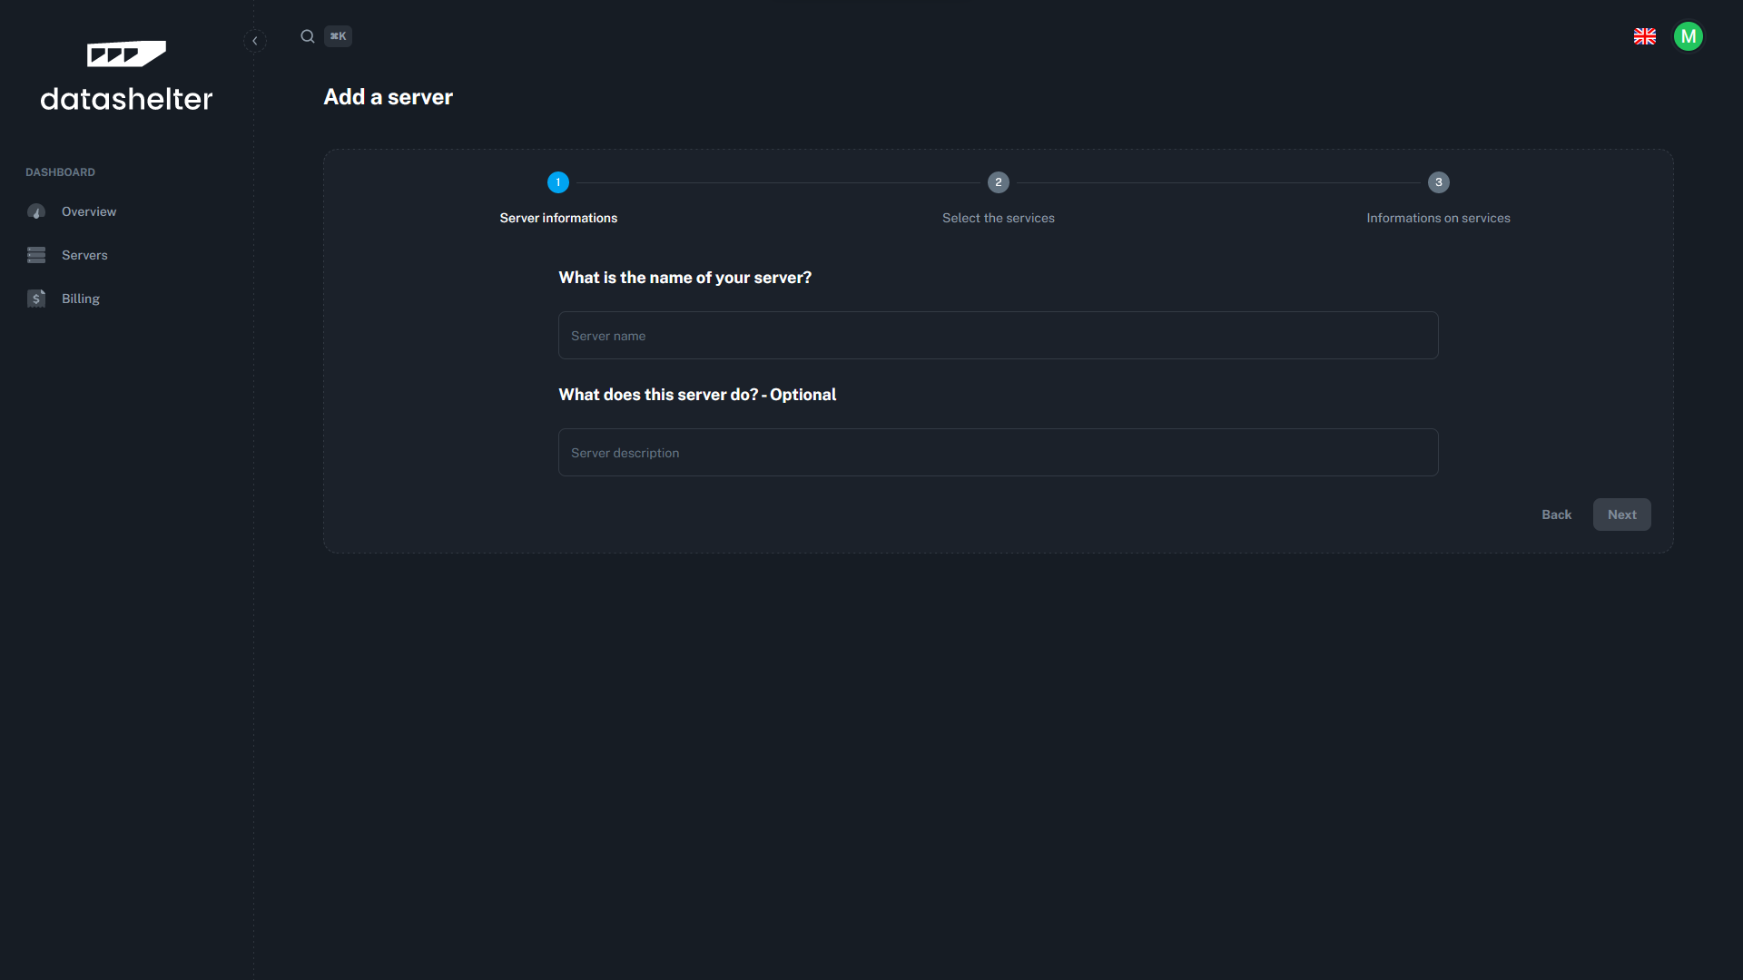This screenshot has height=980, width=1743.
Task: Select the Servers menu item
Action: click(x=85, y=255)
